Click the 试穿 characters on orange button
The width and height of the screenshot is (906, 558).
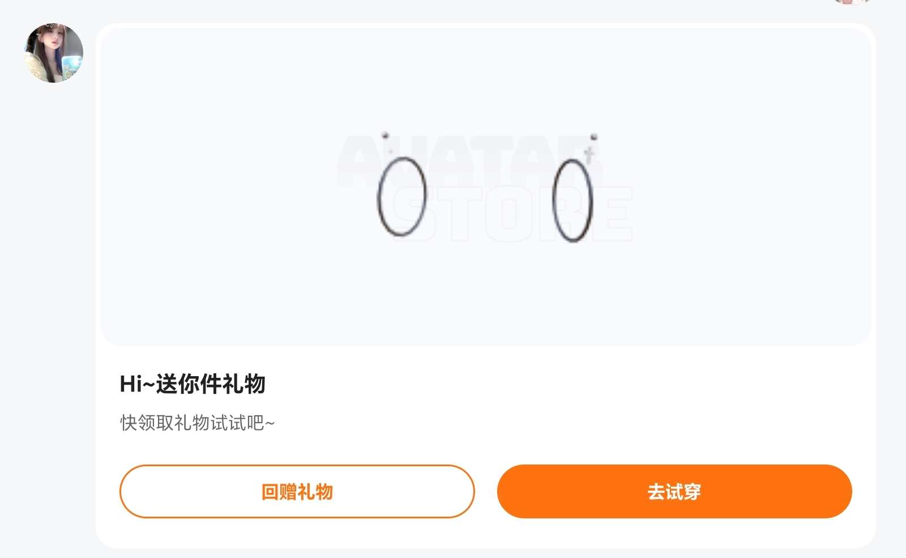[683, 491]
